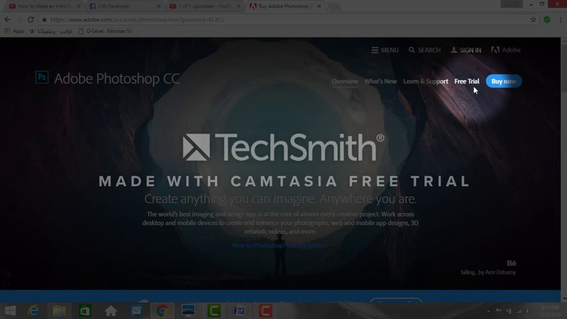The width and height of the screenshot is (567, 319).
Task: Open the red Camtasia recorder taskbar icon
Action: 265,311
